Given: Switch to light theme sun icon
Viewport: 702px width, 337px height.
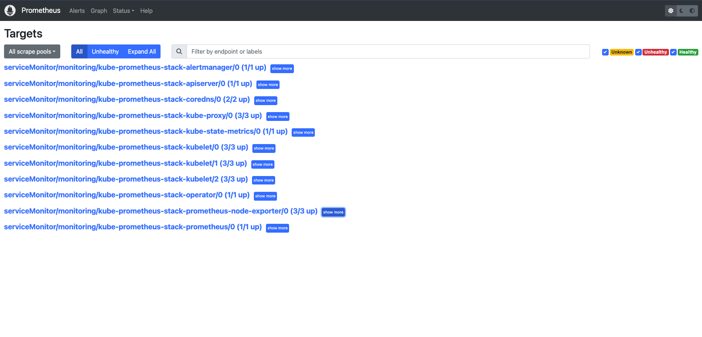Looking at the screenshot, I should 671,11.
